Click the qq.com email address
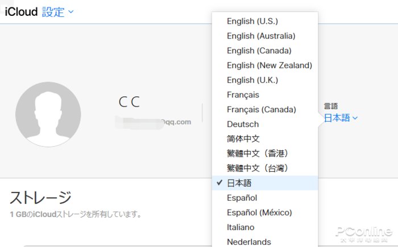The height and width of the screenshot is (247, 398). click(153, 122)
